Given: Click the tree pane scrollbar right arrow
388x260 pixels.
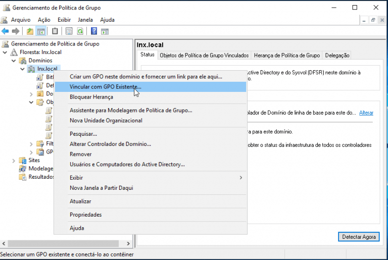Looking at the screenshot, I should pyautogui.click(x=128, y=243).
